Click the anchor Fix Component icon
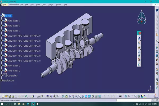The width and height of the screenshot is (159, 106). (x=139, y=52)
